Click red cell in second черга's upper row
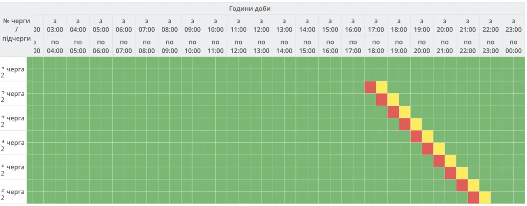This screenshot has height=206, width=527. 370,87
